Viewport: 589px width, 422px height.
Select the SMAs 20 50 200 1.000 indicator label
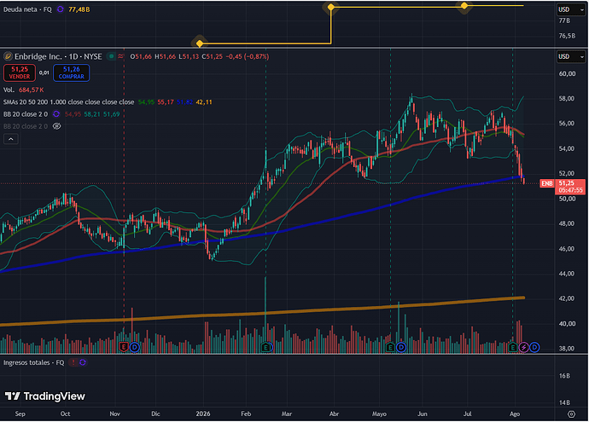coord(69,102)
